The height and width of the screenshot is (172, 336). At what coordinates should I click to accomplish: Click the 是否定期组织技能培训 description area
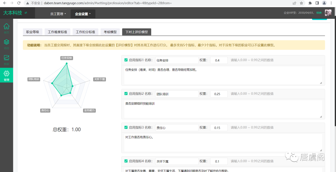tap(223, 109)
